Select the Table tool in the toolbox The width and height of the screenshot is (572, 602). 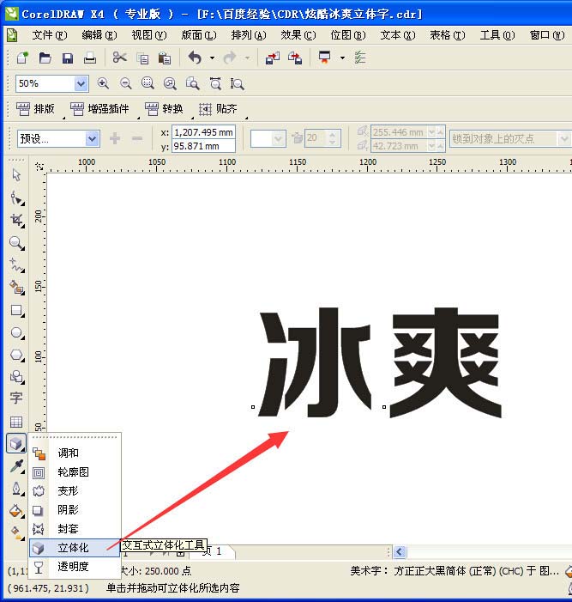click(x=16, y=422)
